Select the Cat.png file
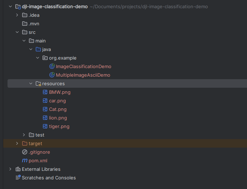This screenshot has width=247, height=189. (58, 109)
